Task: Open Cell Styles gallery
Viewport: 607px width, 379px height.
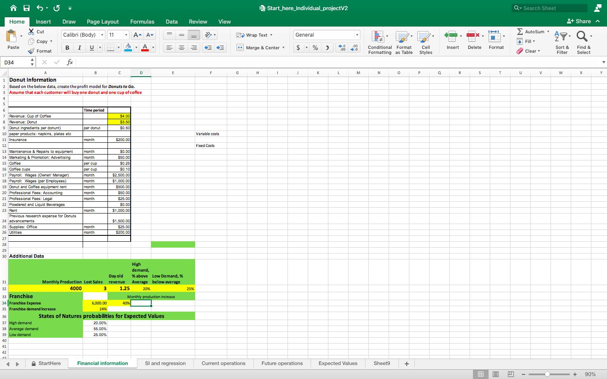Action: 426,42
